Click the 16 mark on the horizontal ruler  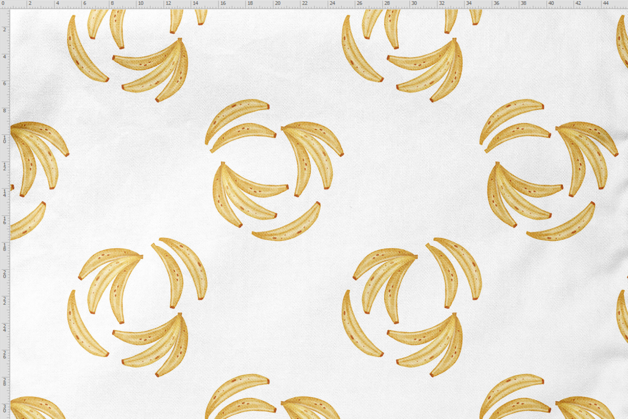tap(223, 4)
